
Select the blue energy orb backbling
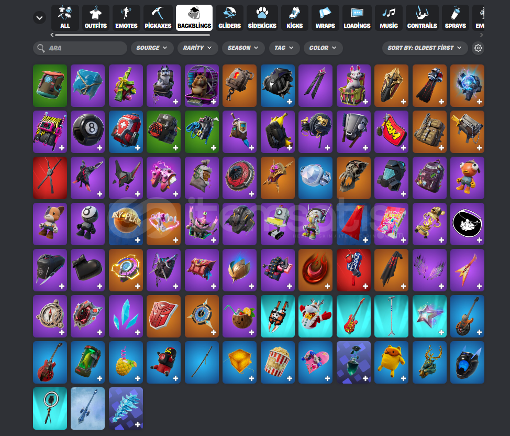(468, 85)
